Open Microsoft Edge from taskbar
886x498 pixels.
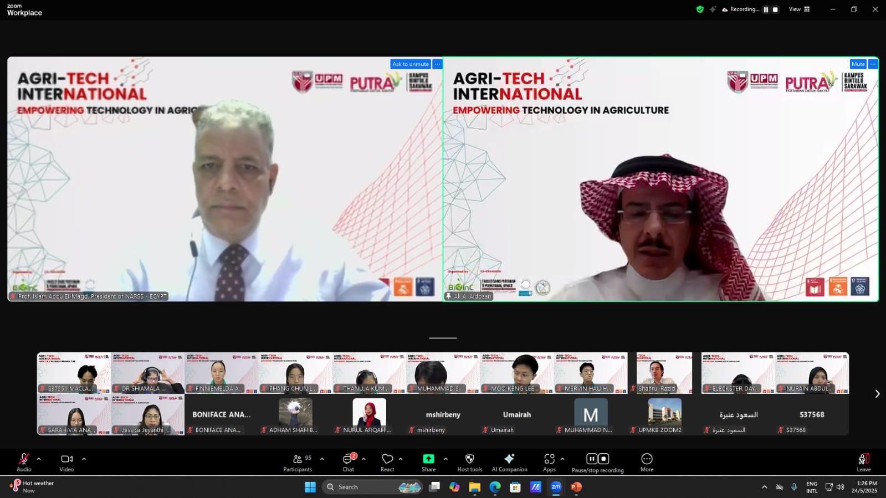click(495, 487)
